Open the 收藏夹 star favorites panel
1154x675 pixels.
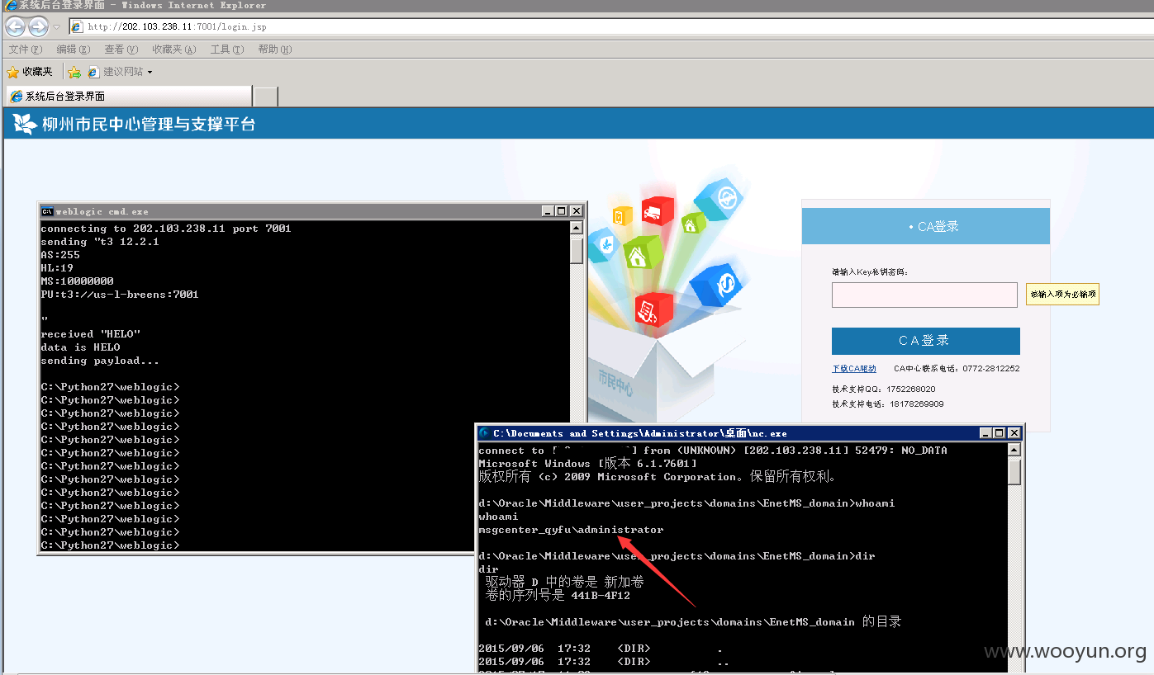[x=30, y=72]
